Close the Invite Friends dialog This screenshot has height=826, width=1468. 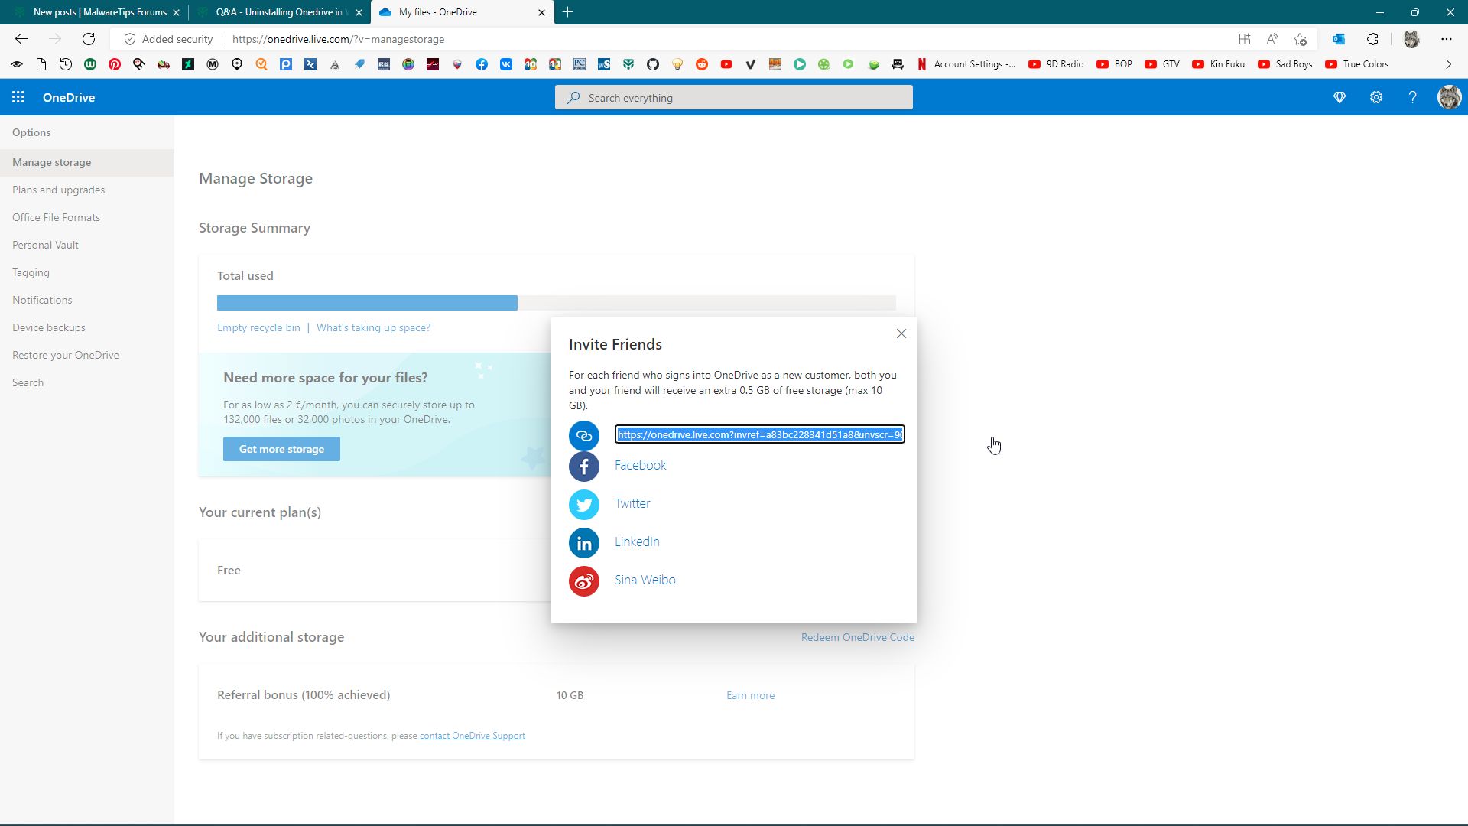pyautogui.click(x=901, y=333)
